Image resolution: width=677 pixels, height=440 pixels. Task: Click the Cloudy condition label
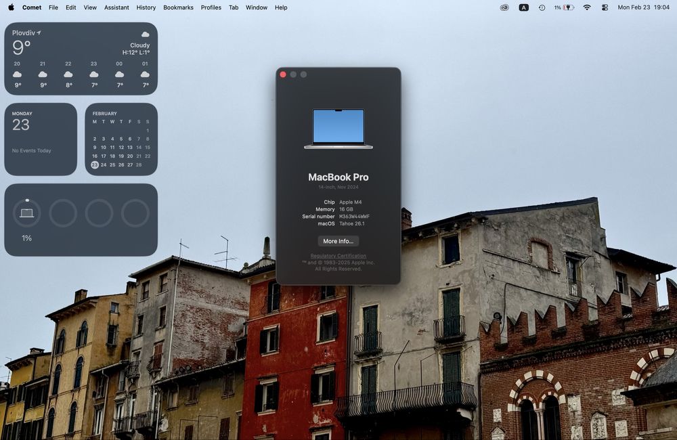click(140, 45)
